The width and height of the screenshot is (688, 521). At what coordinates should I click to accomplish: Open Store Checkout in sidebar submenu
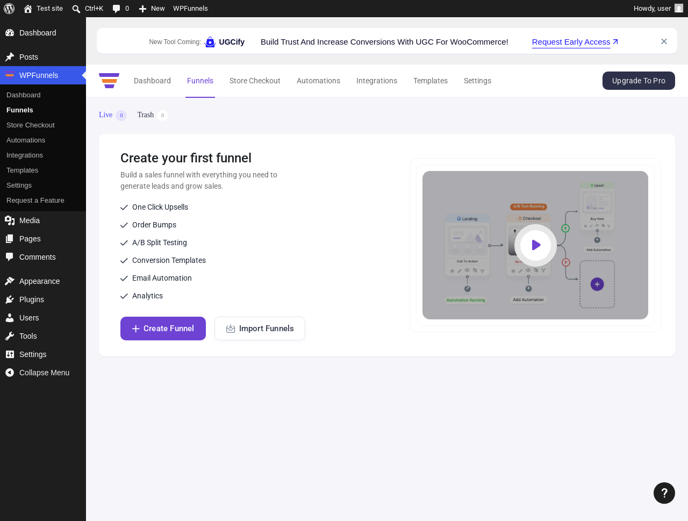coord(31,125)
